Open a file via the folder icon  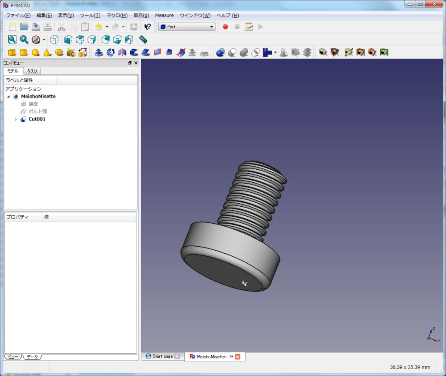click(x=24, y=27)
